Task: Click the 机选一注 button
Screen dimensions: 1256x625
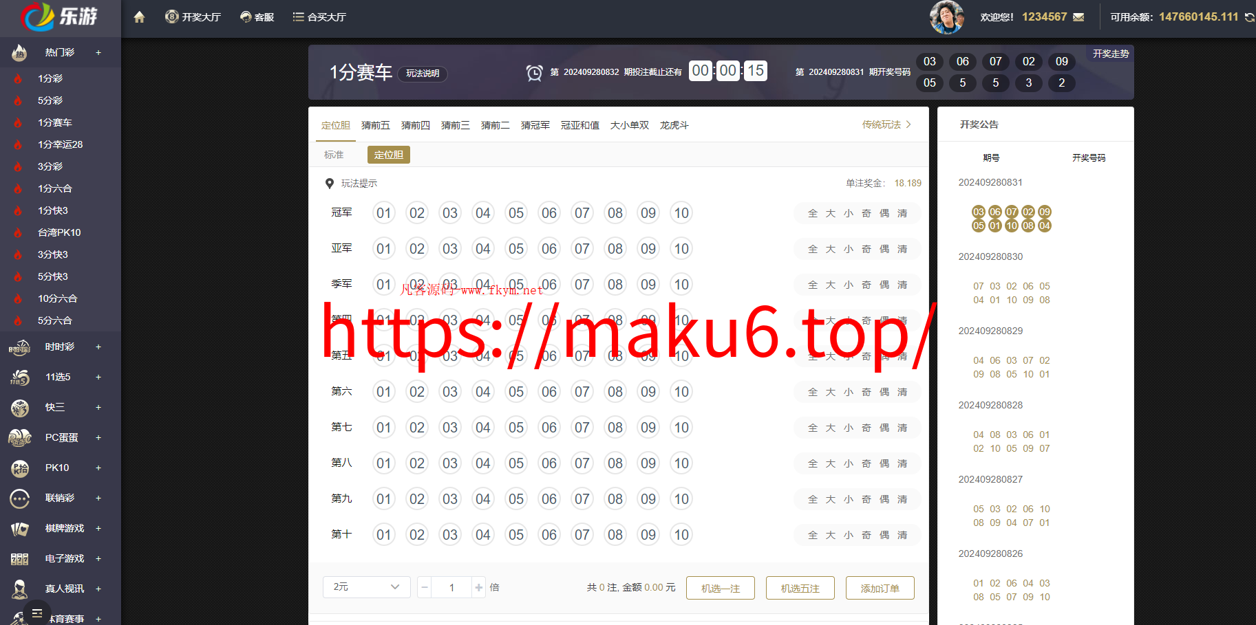Action: 721,588
